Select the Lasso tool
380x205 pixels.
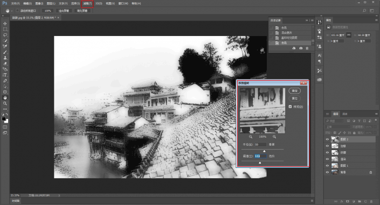point(5,35)
